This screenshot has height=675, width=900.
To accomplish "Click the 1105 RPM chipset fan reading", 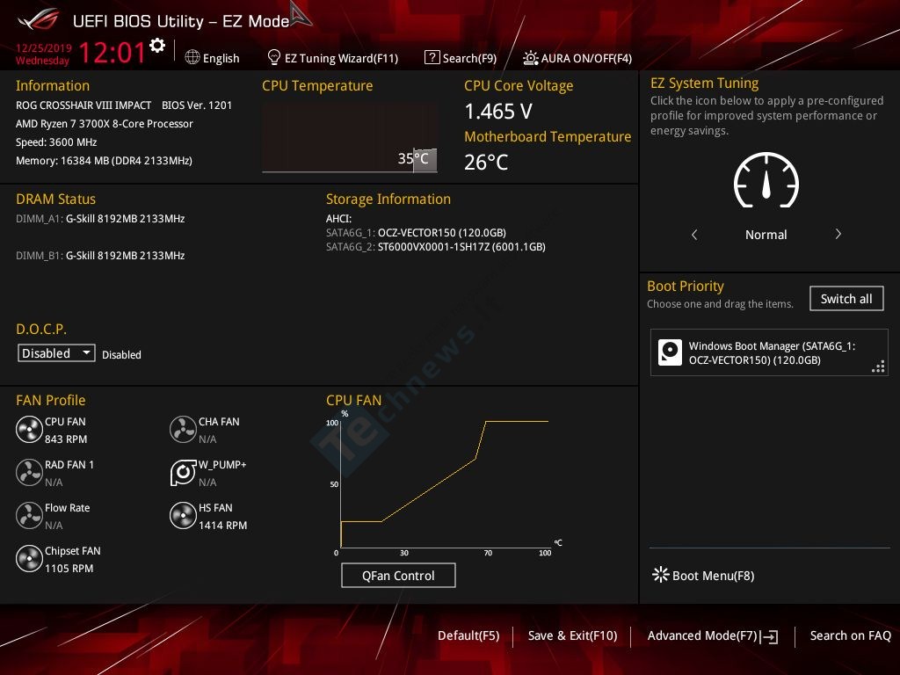I will tap(69, 569).
